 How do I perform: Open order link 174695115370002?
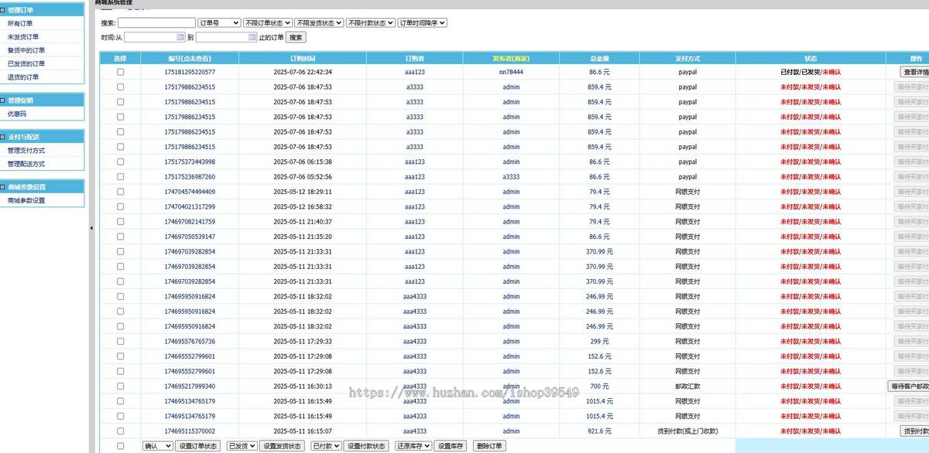190,431
